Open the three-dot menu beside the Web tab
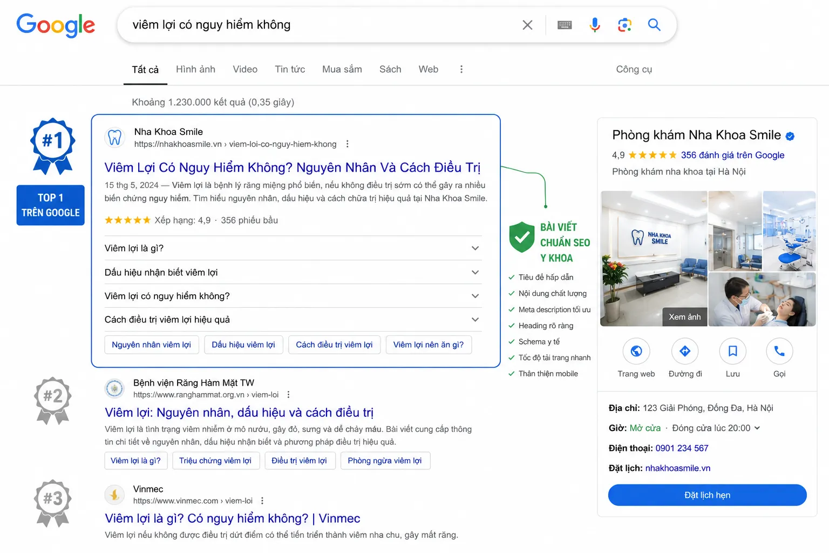Image resolution: width=829 pixels, height=553 pixels. (461, 69)
